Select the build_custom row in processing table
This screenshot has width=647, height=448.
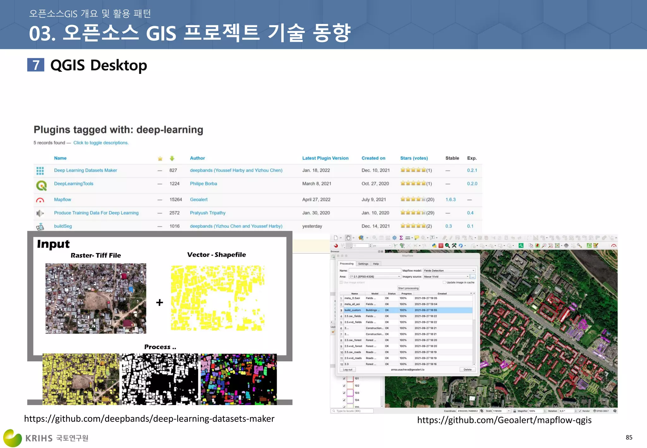click(406, 310)
